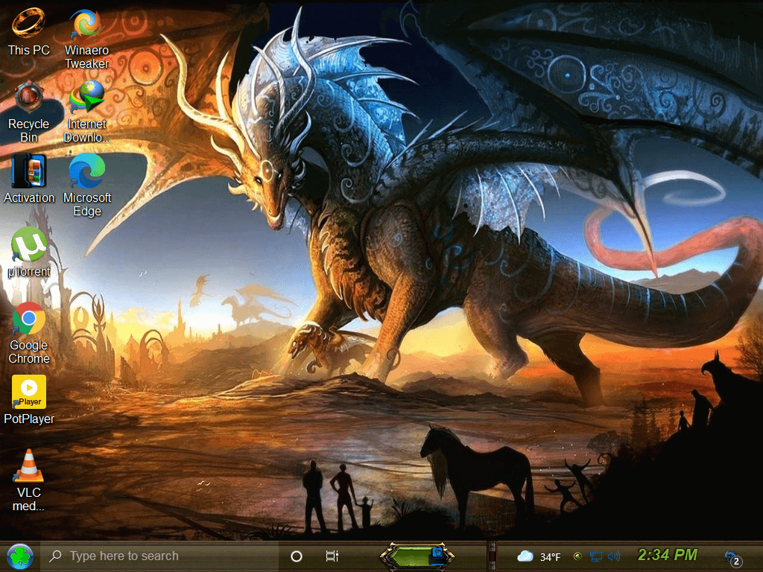Select the green running app taskbar button

[417, 556]
